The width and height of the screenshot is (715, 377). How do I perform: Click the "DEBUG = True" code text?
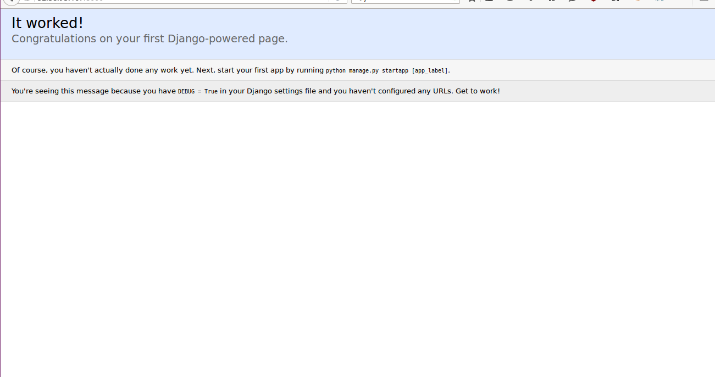(x=197, y=91)
